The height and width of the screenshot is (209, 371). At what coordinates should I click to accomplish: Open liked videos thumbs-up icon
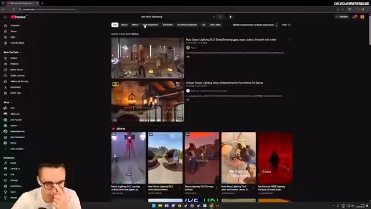point(5,81)
